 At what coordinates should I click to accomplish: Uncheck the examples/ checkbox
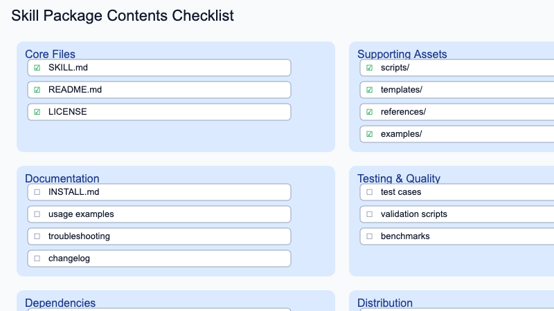(x=370, y=134)
